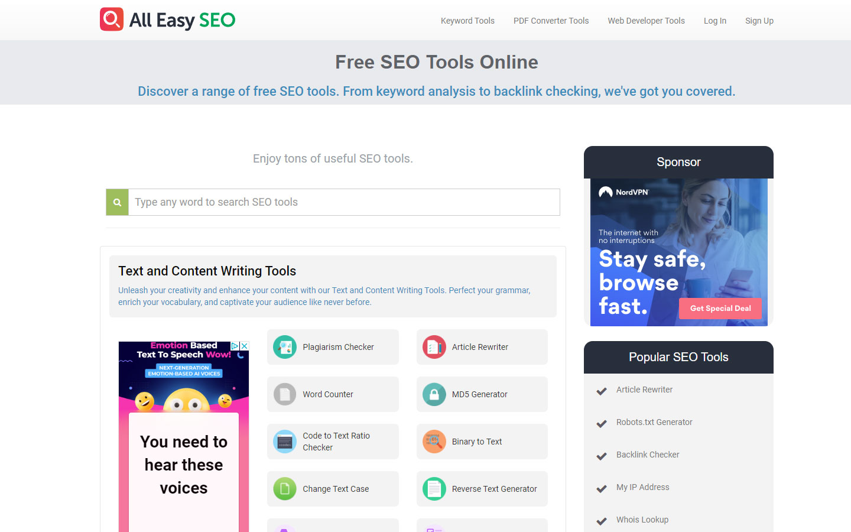Image resolution: width=851 pixels, height=532 pixels.
Task: Click the All Easy SEO logo
Action: point(168,20)
